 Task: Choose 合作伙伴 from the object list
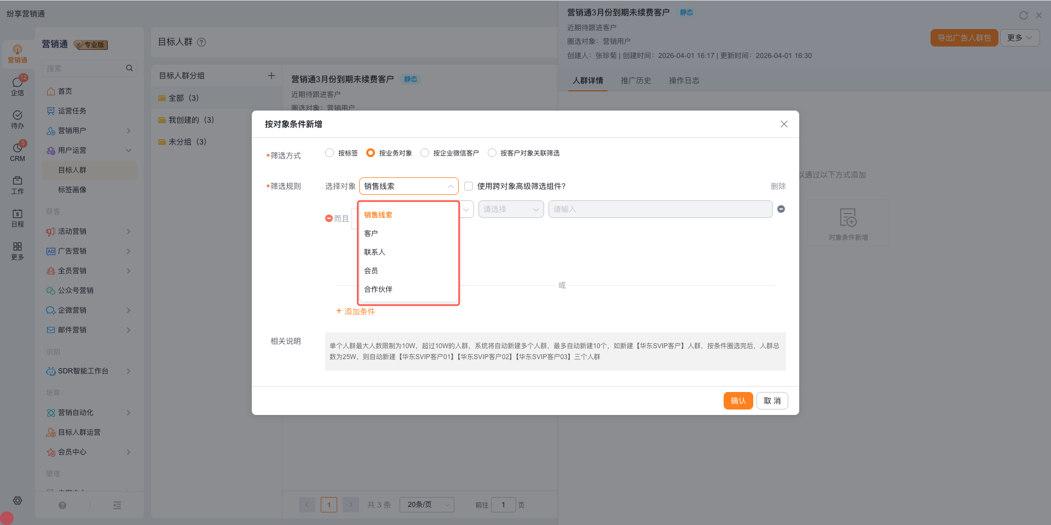click(408, 289)
